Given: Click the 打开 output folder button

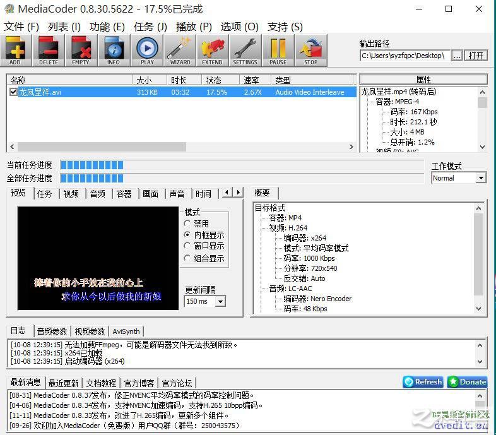Looking at the screenshot, I should click(476, 56).
